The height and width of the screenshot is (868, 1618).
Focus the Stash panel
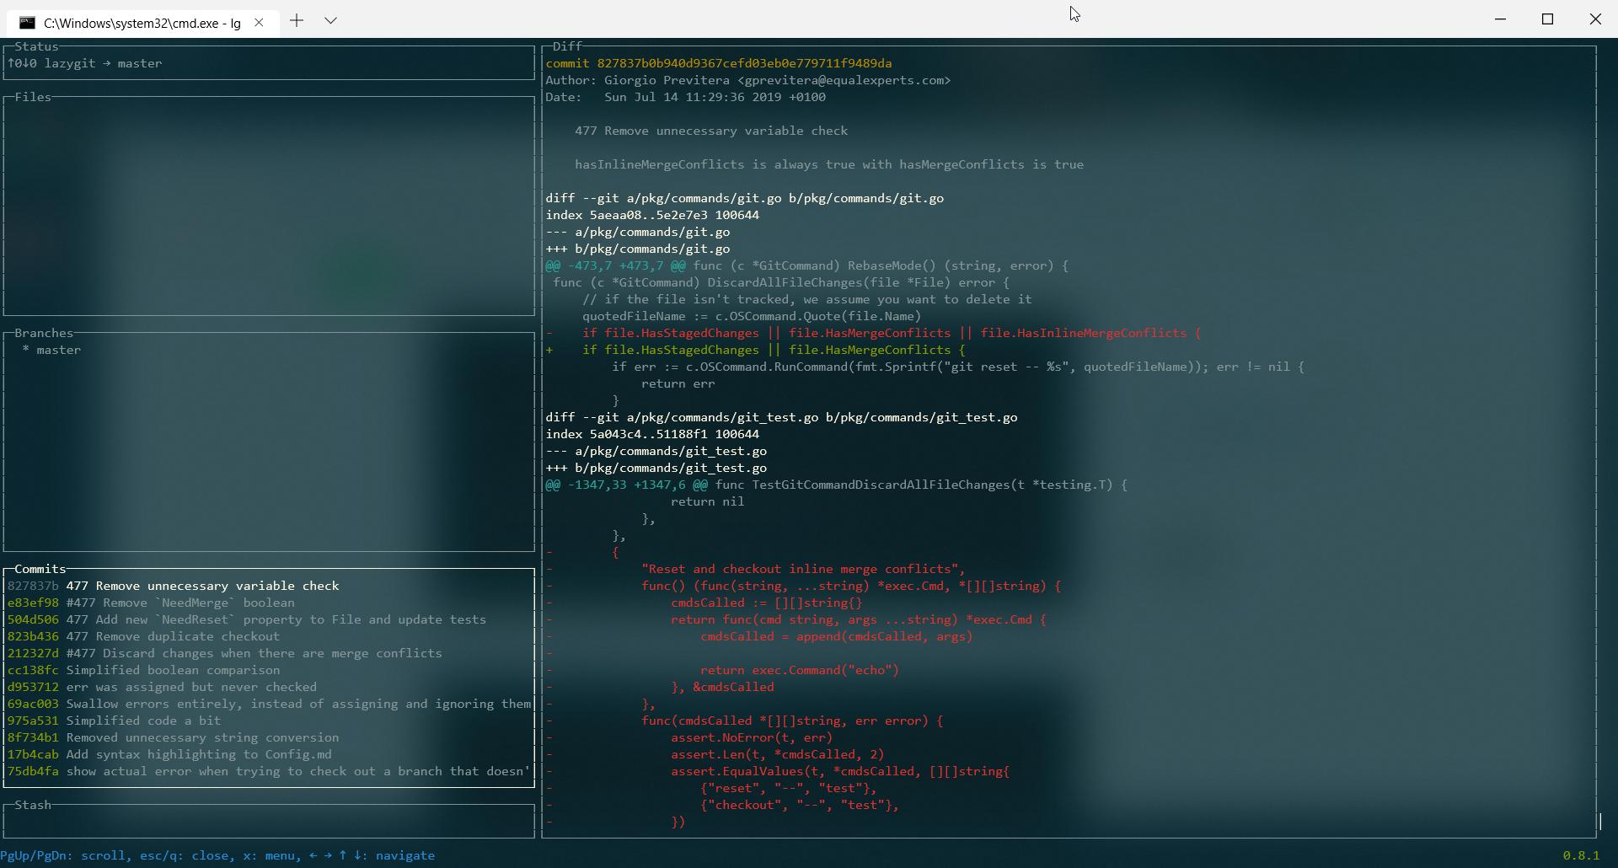pyautogui.click(x=269, y=820)
